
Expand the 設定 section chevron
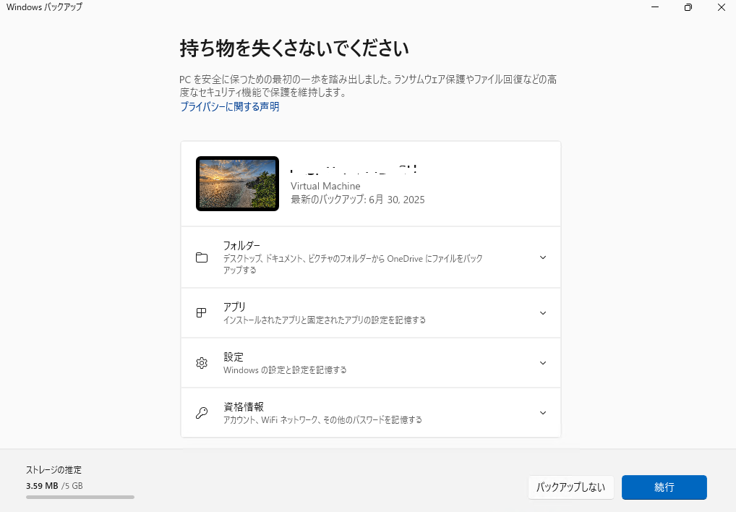click(543, 363)
